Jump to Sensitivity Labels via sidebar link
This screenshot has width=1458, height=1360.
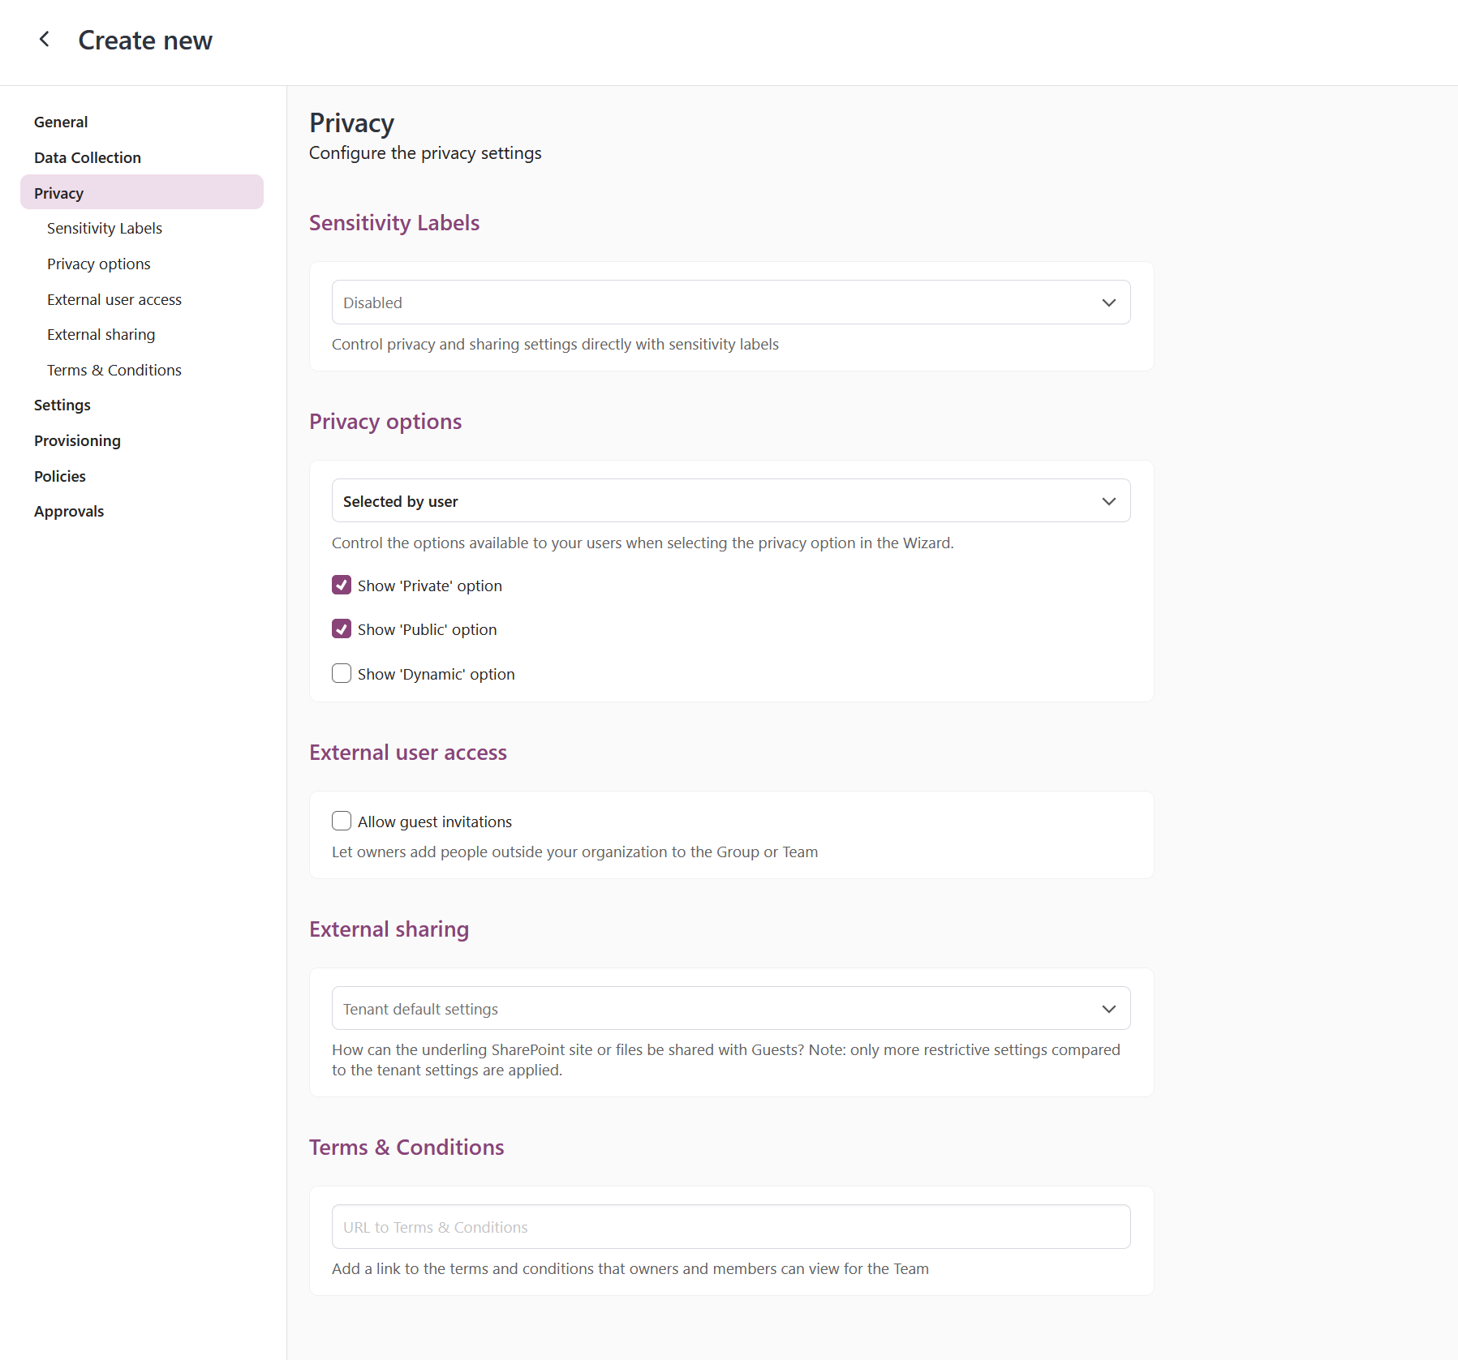click(x=104, y=228)
